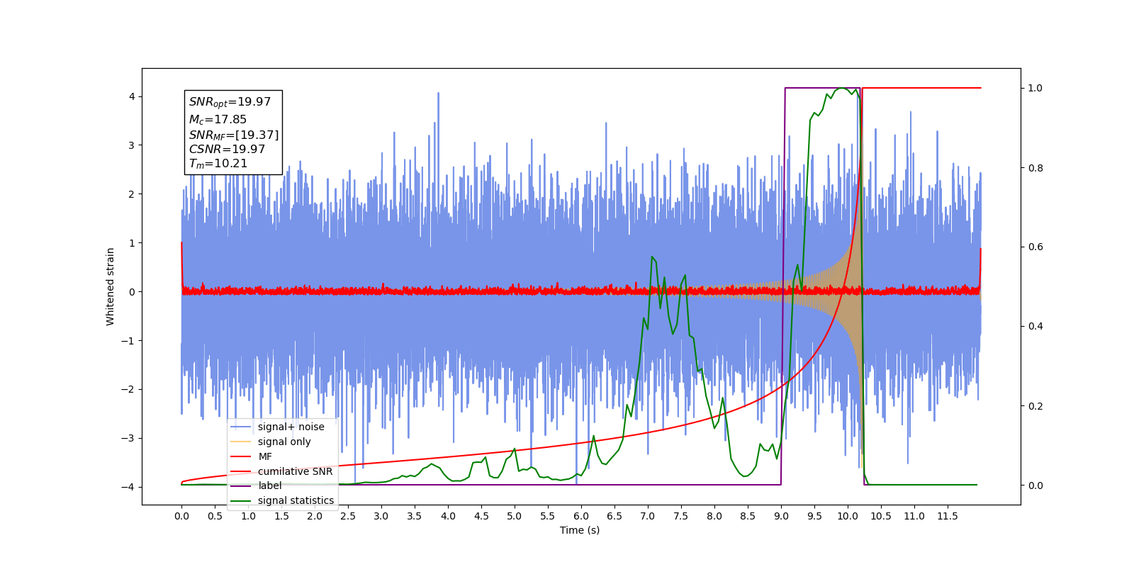The width and height of the screenshot is (1134, 567).
Task: Click the Tm=10.21 annotation
Action: click(218, 164)
